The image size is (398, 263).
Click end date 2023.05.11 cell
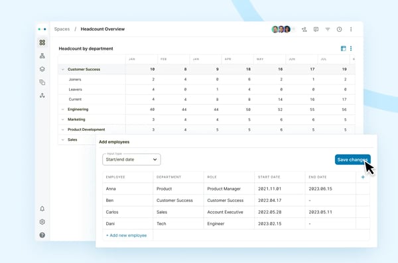pyautogui.click(x=330, y=212)
